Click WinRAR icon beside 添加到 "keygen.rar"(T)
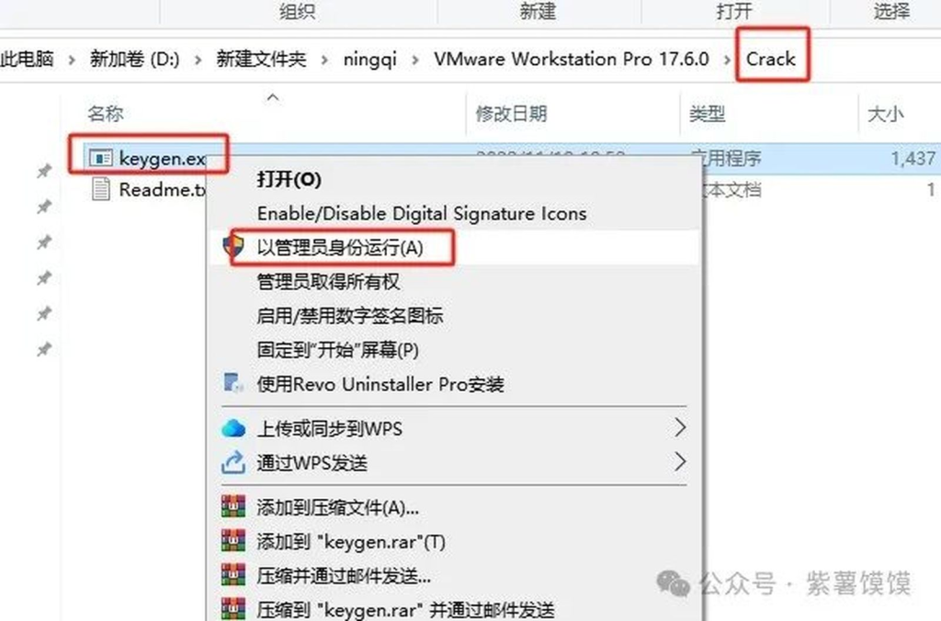The height and width of the screenshot is (621, 941). (x=232, y=540)
